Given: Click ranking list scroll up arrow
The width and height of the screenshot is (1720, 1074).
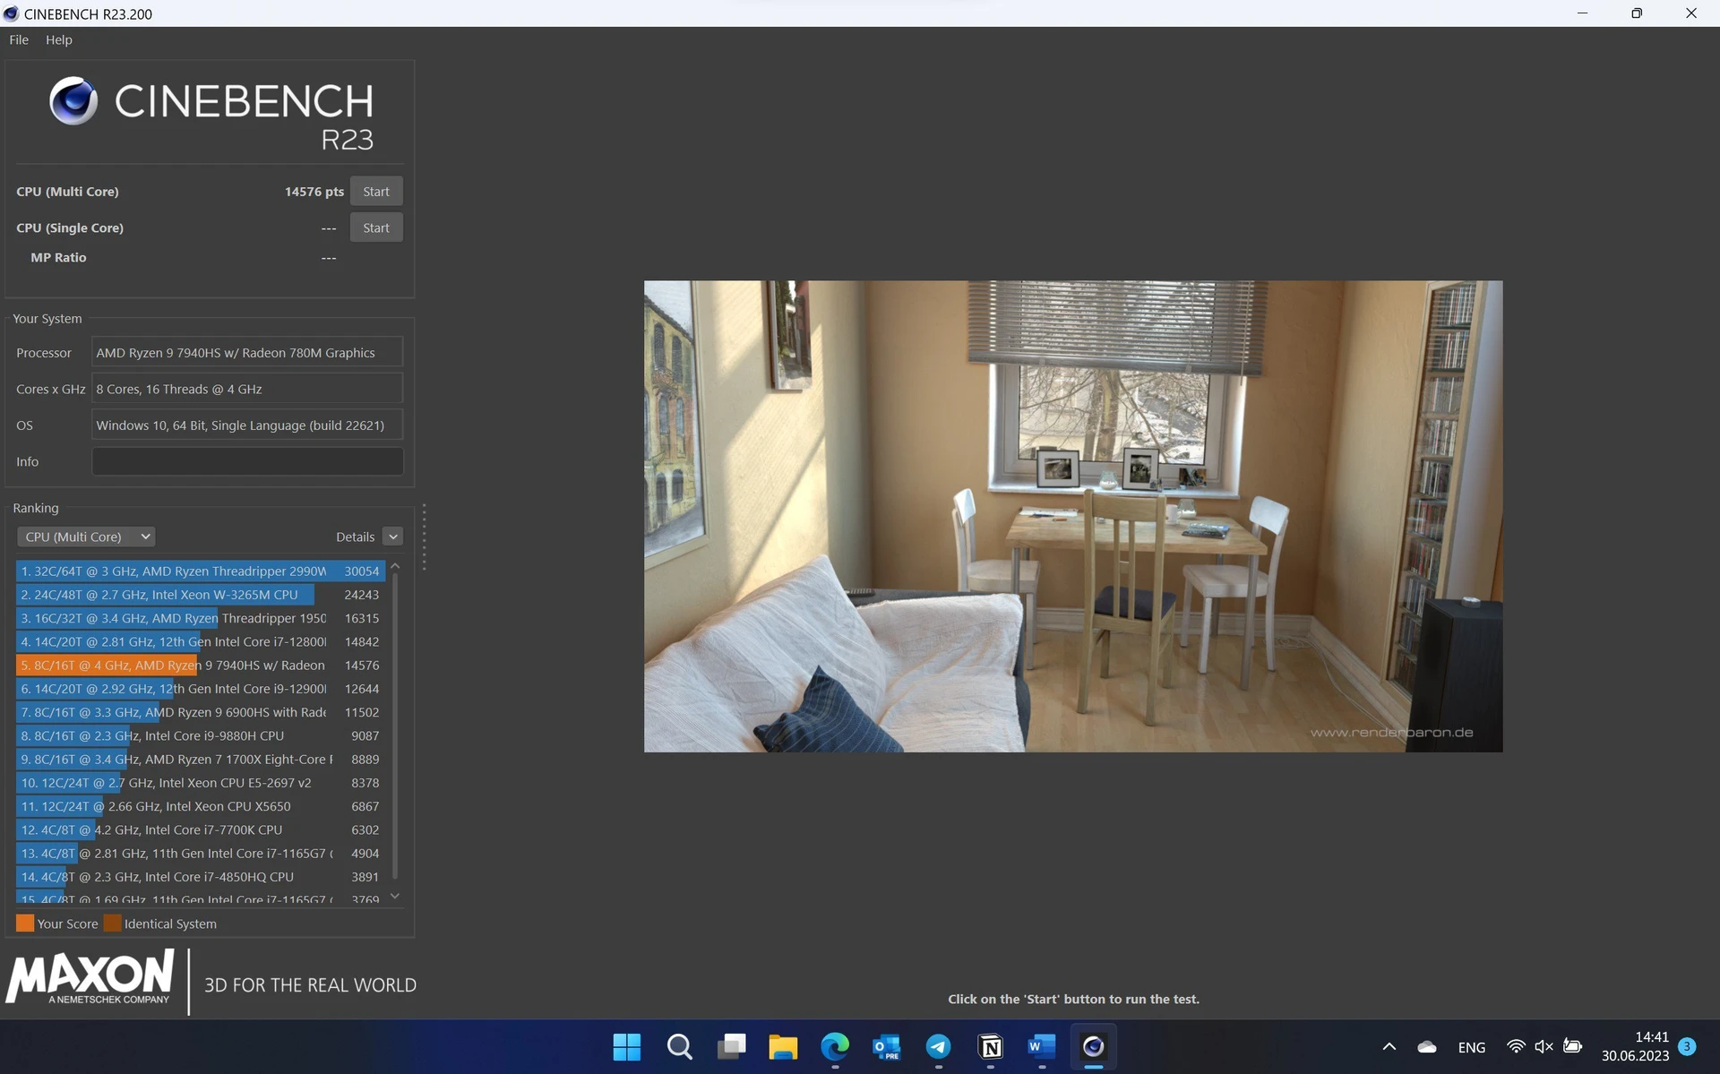Looking at the screenshot, I should coord(395,567).
